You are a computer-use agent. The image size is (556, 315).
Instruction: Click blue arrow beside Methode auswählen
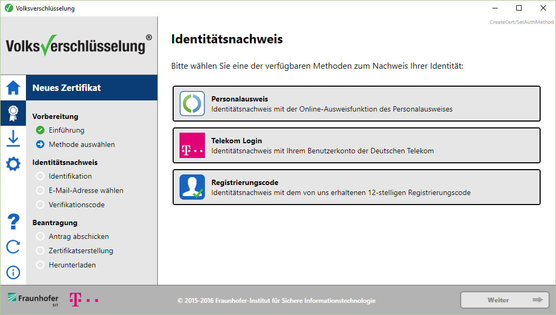tap(40, 144)
